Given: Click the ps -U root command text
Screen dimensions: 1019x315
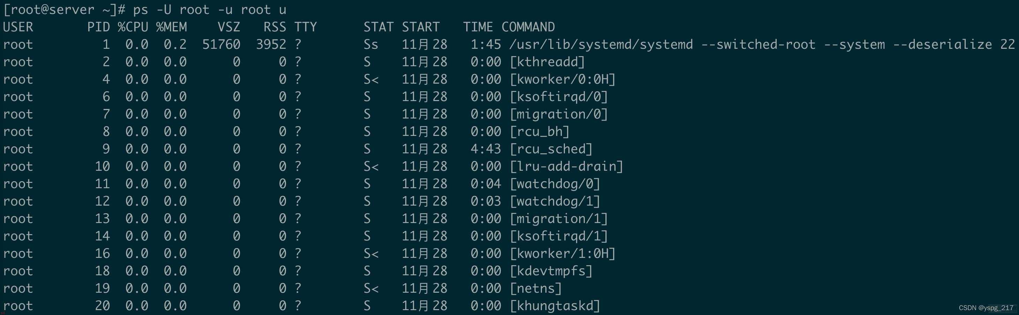Looking at the screenshot, I should [210, 9].
